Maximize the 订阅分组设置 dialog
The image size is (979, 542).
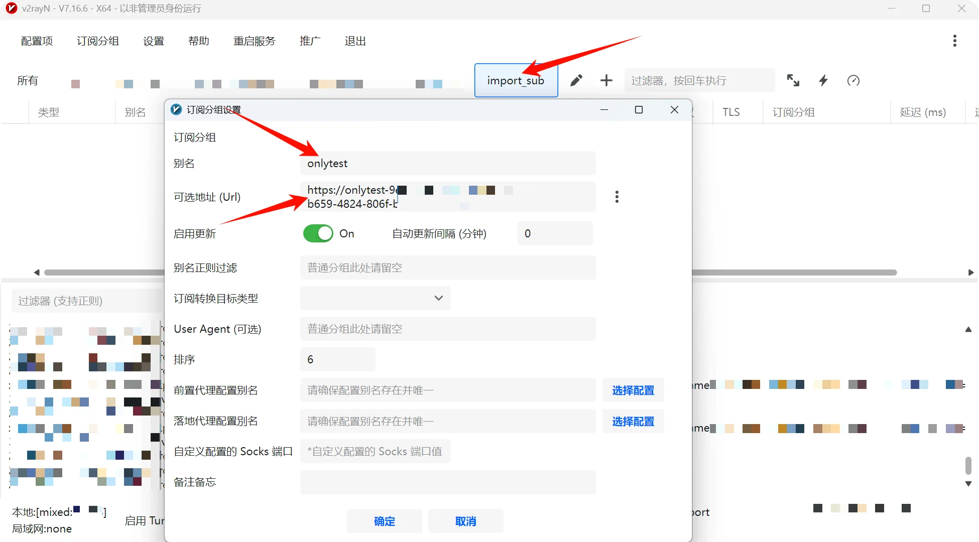click(639, 110)
